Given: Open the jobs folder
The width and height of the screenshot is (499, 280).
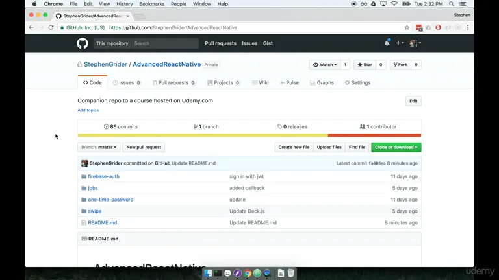Looking at the screenshot, I should 93,188.
